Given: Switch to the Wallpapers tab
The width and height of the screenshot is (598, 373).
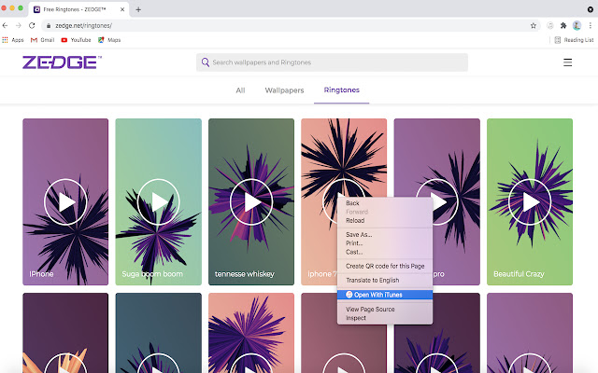Looking at the screenshot, I should coord(284,90).
